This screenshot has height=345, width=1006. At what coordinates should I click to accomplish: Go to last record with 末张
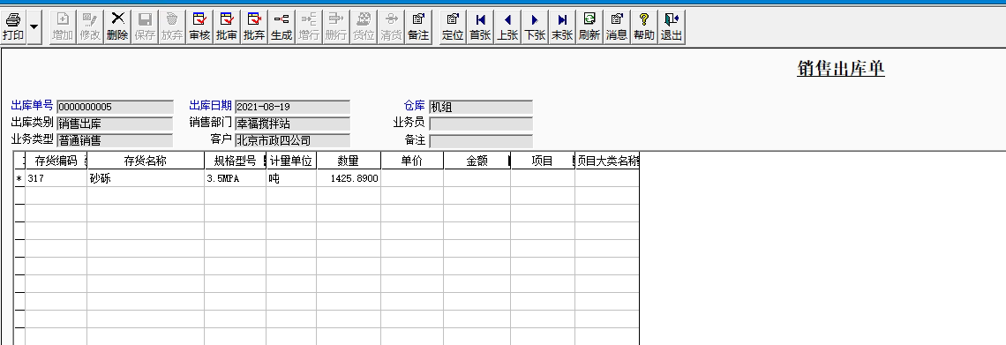(x=561, y=27)
